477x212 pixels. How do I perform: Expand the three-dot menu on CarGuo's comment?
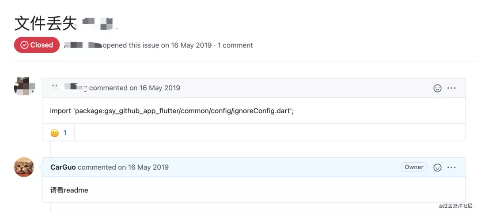coord(451,167)
